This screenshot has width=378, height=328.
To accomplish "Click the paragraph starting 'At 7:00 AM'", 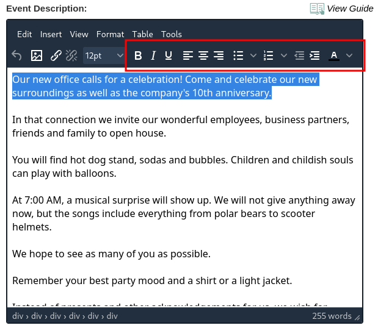I will (x=184, y=213).
